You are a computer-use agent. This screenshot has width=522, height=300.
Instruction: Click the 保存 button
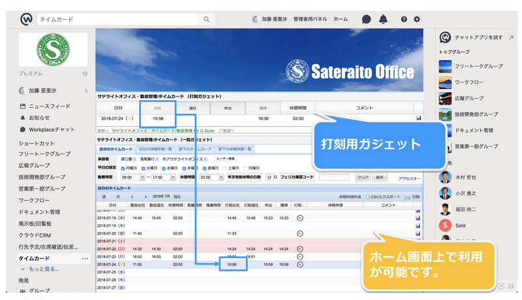380,177
